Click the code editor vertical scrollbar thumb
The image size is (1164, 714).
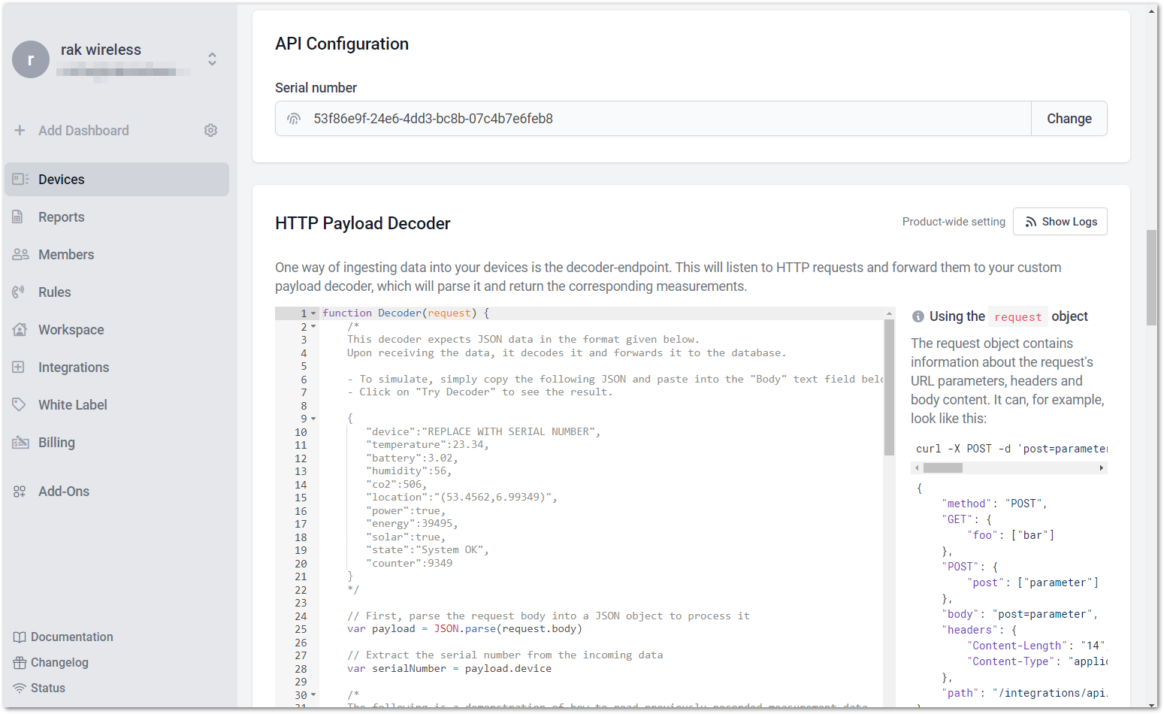(x=889, y=387)
